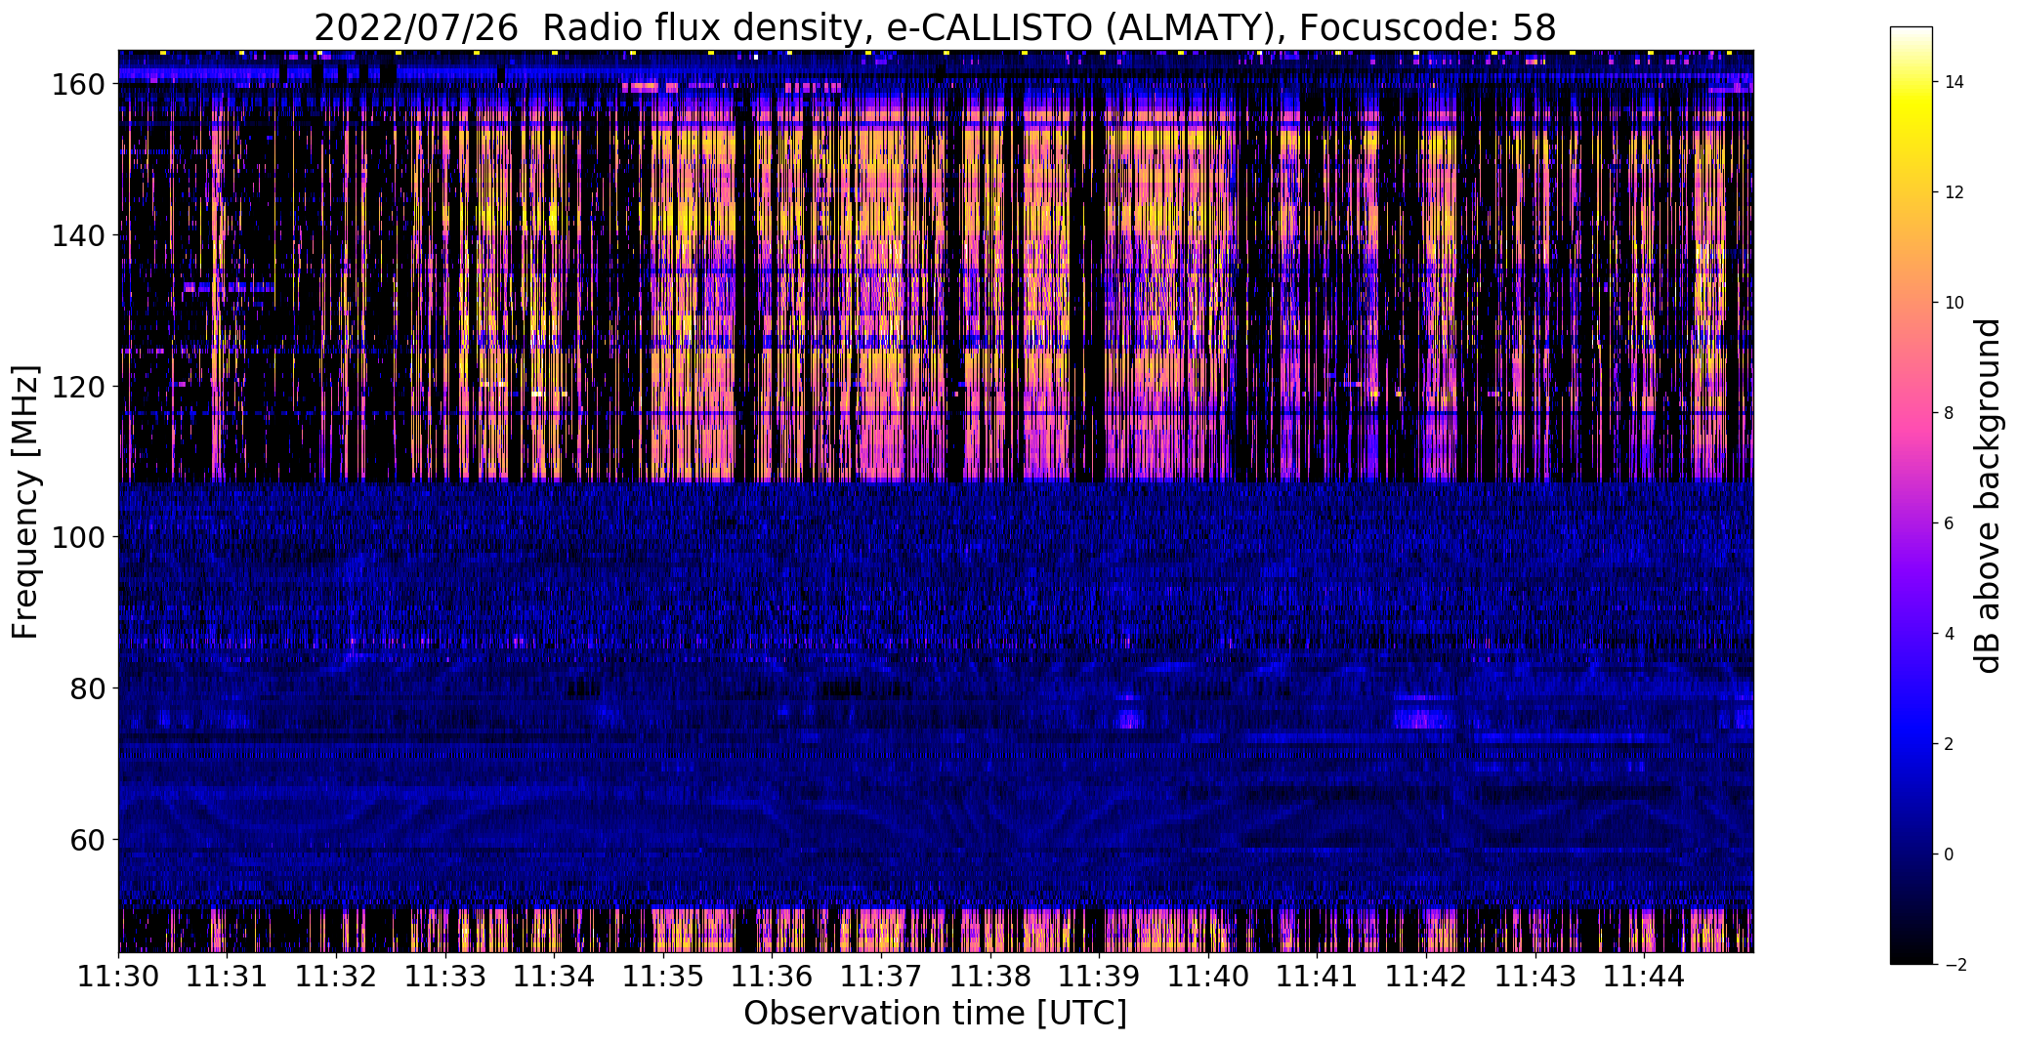Click the 11:36 time tick label
The height and width of the screenshot is (1042, 2018).
coord(774,976)
